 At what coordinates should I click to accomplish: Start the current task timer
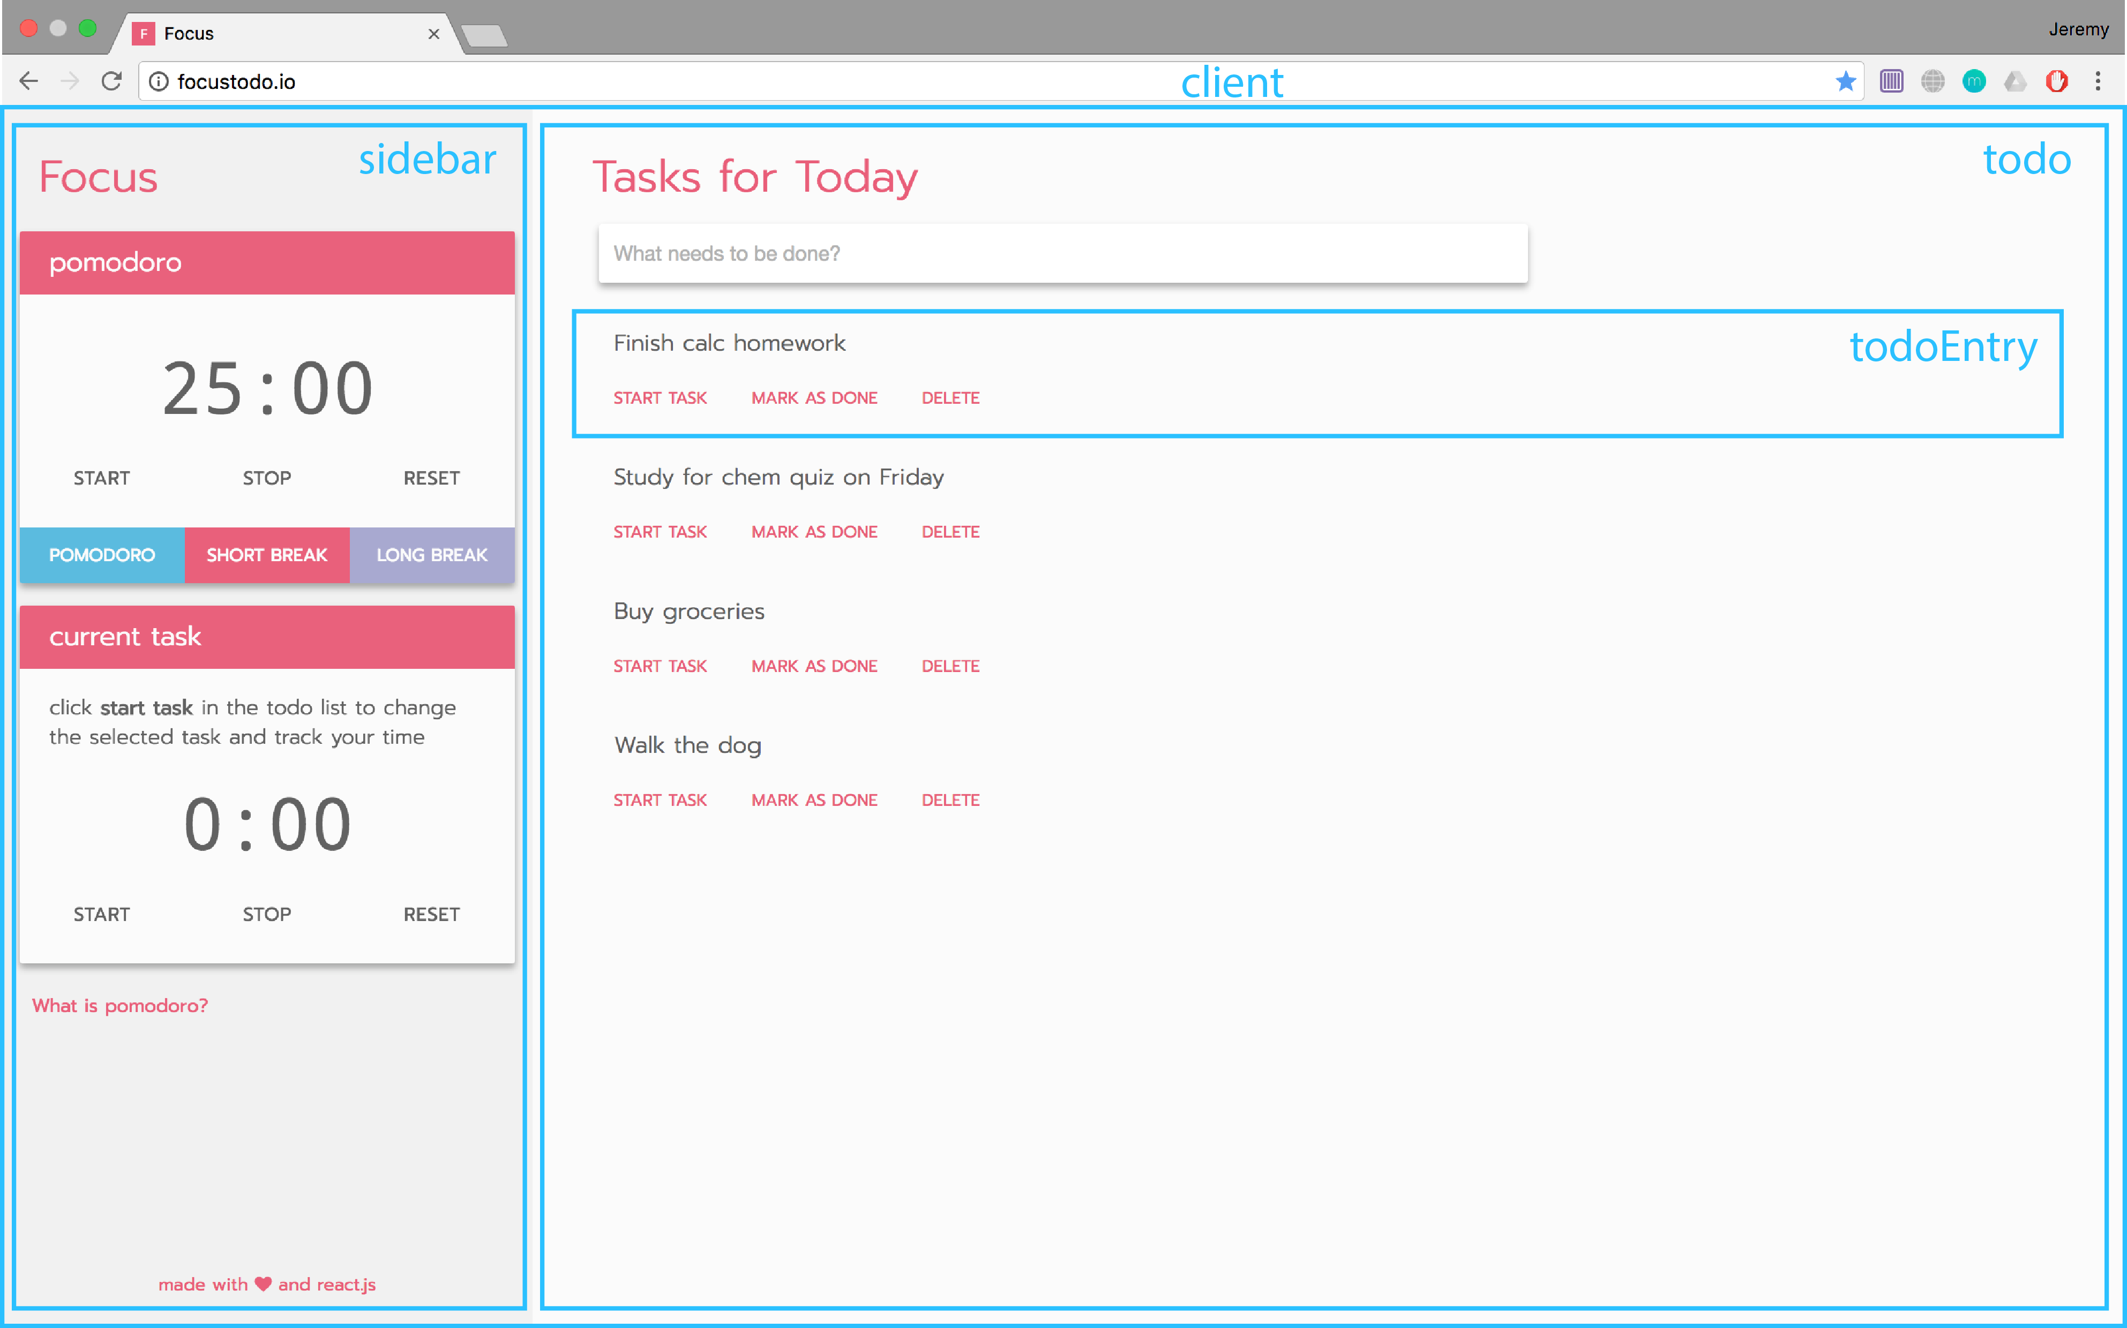pyautogui.click(x=102, y=914)
